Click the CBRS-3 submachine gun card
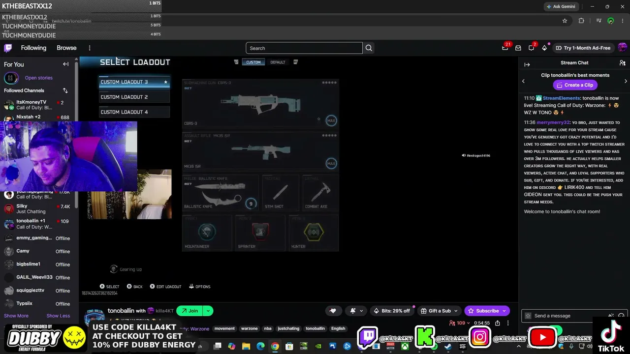630x354 pixels. (x=260, y=103)
